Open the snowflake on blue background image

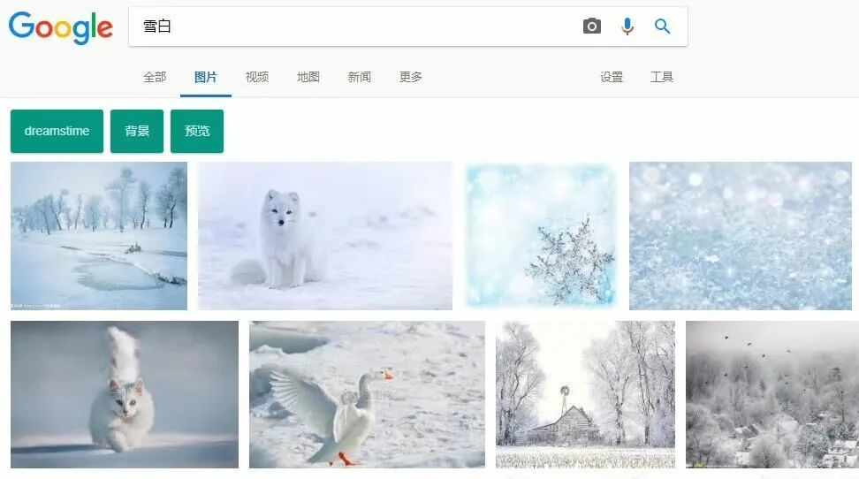541,236
